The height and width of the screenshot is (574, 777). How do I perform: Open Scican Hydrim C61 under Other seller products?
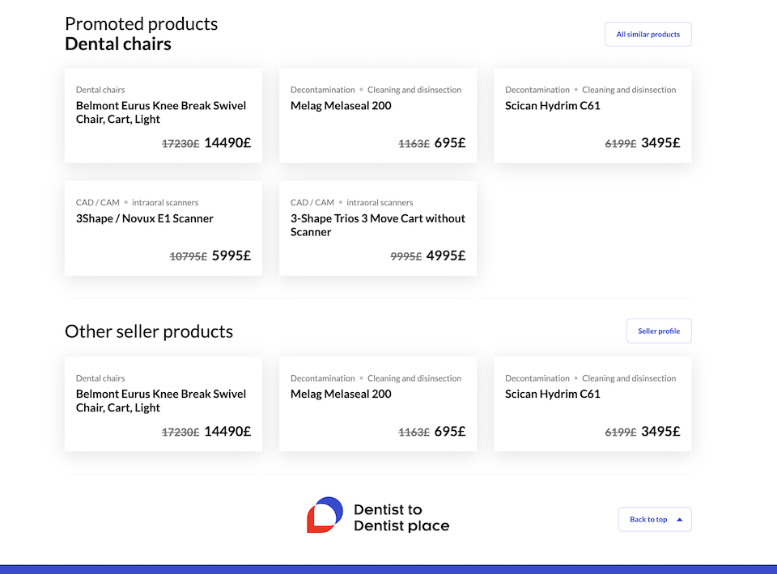[552, 395]
